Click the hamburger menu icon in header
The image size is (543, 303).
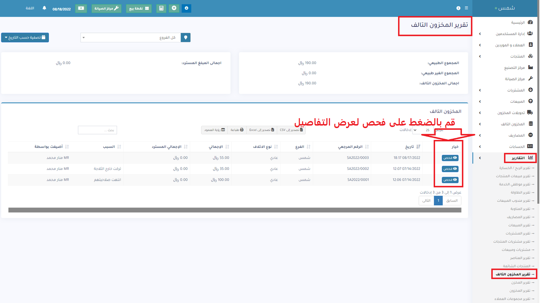point(466,8)
